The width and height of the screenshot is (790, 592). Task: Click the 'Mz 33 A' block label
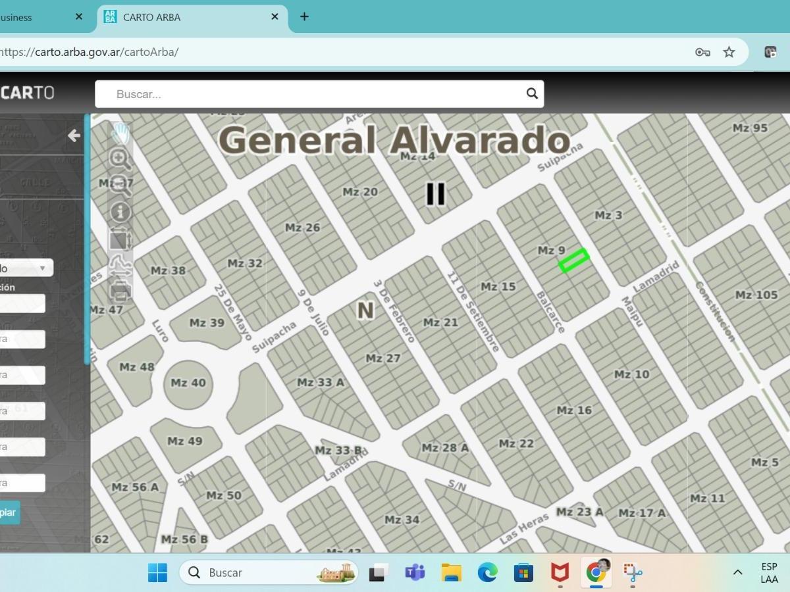pos(321,382)
